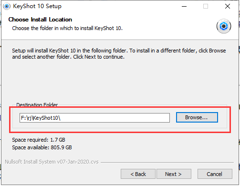
Task: Click the 'Setup will install KeyShot 10' paragraph
Action: pyautogui.click(x=119, y=53)
